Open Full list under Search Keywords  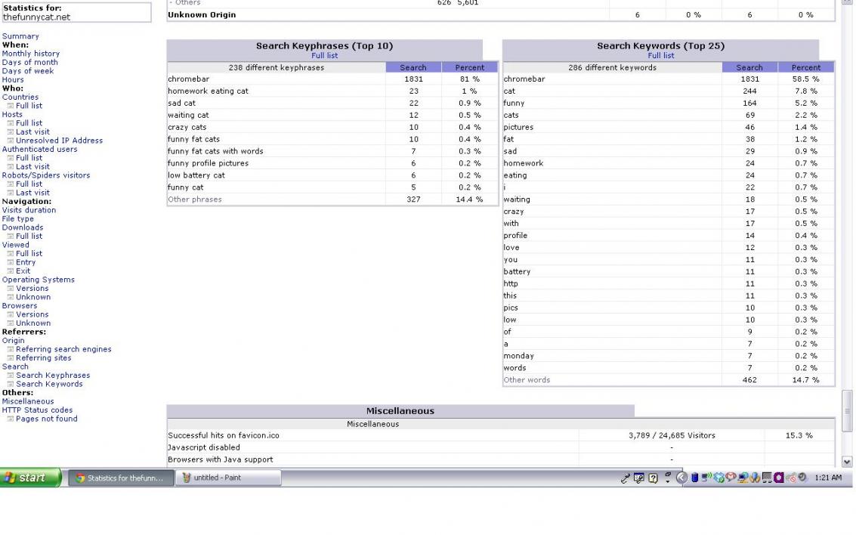[661, 56]
